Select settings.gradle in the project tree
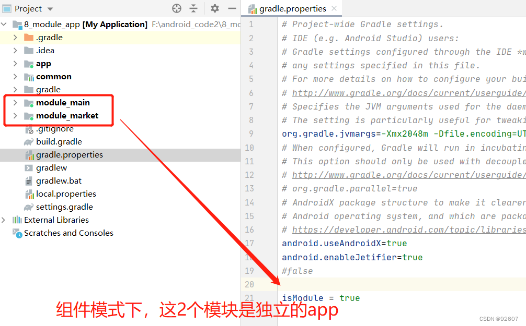The height and width of the screenshot is (326, 526). (x=64, y=207)
